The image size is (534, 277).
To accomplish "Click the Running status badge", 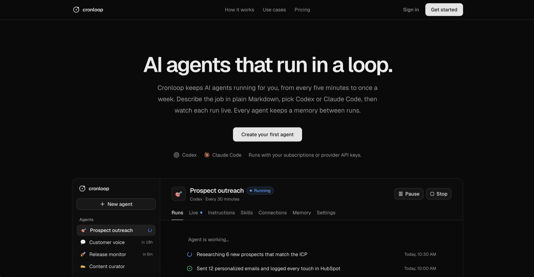I will [x=260, y=191].
